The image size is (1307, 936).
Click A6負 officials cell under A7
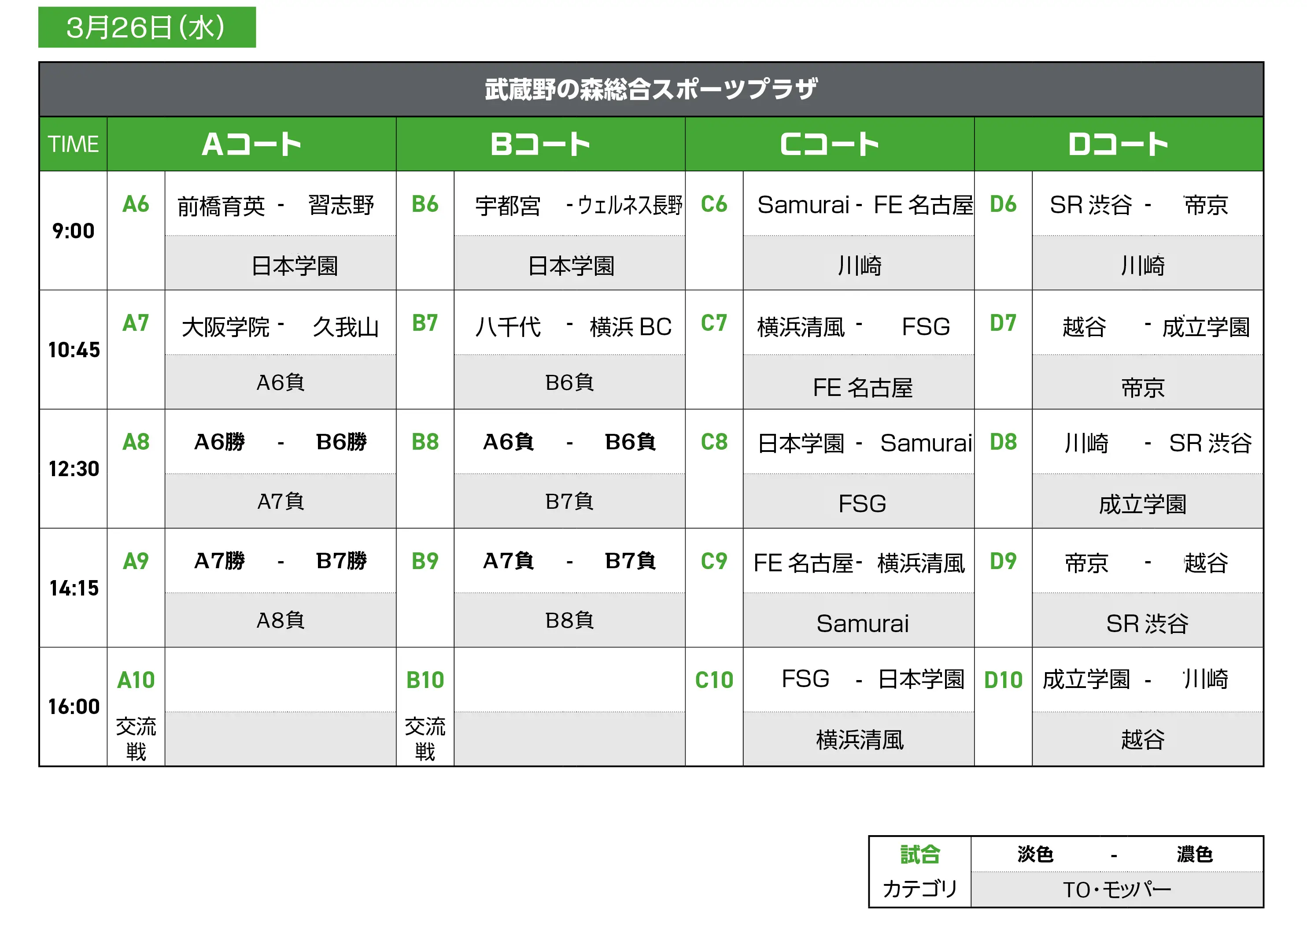point(281,382)
